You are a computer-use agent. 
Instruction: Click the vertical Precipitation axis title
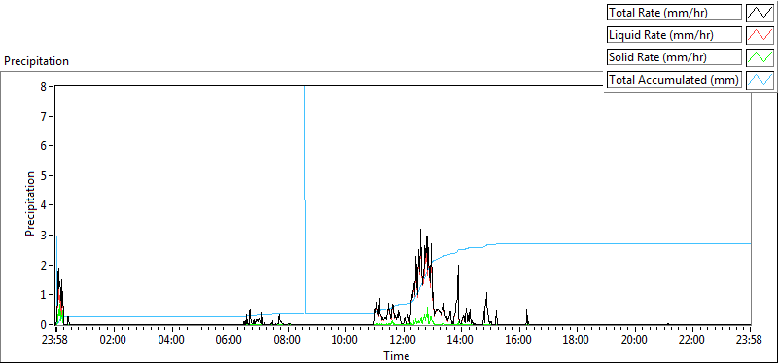point(31,203)
